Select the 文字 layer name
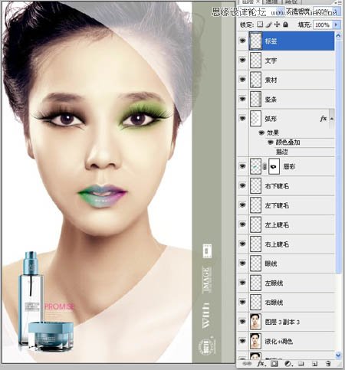Screen dimensions: 345x370 (x=271, y=61)
